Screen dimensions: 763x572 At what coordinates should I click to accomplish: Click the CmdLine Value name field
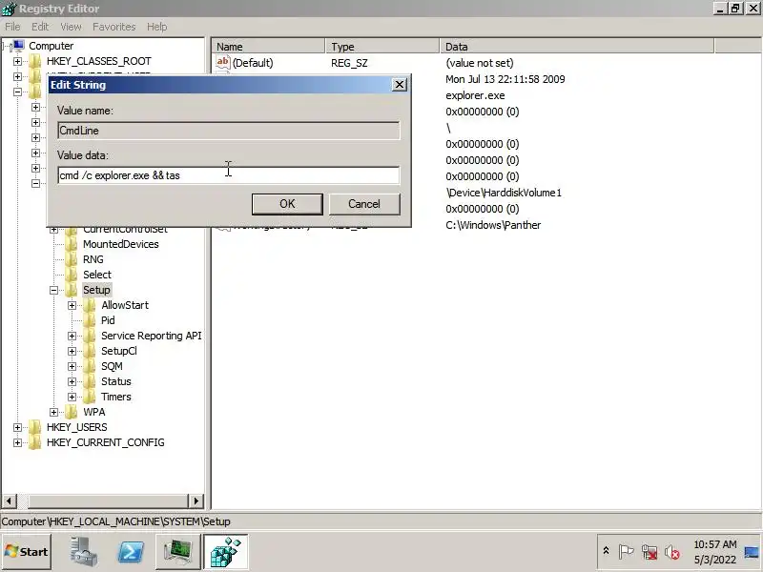[228, 131]
